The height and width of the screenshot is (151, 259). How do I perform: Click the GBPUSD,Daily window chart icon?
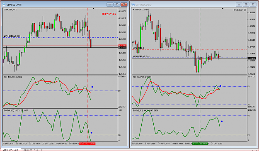tap(133, 5)
